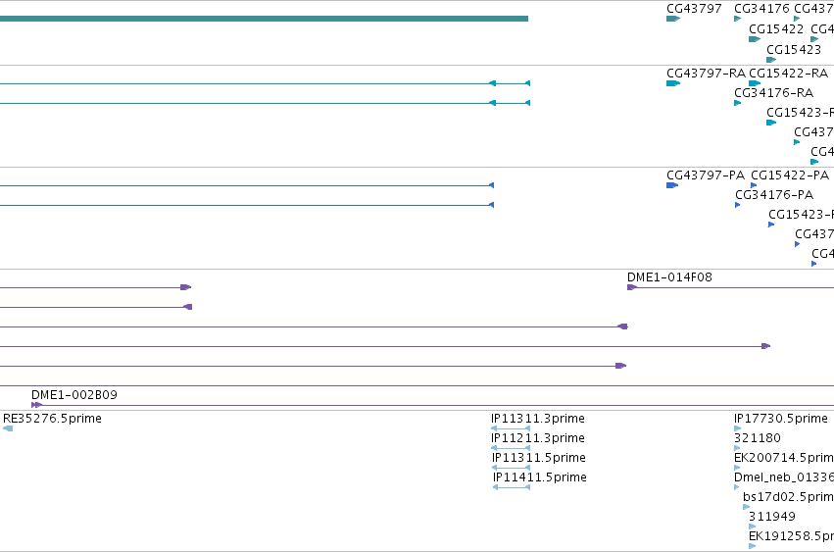The width and height of the screenshot is (834, 552).
Task: Click the CG15422-RA transcript label
Action: coord(788,73)
